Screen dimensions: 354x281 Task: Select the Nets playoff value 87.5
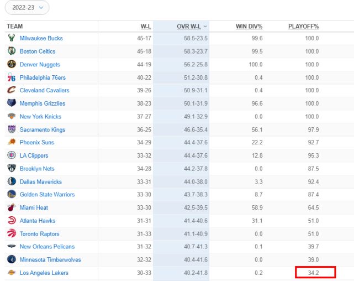point(313,169)
